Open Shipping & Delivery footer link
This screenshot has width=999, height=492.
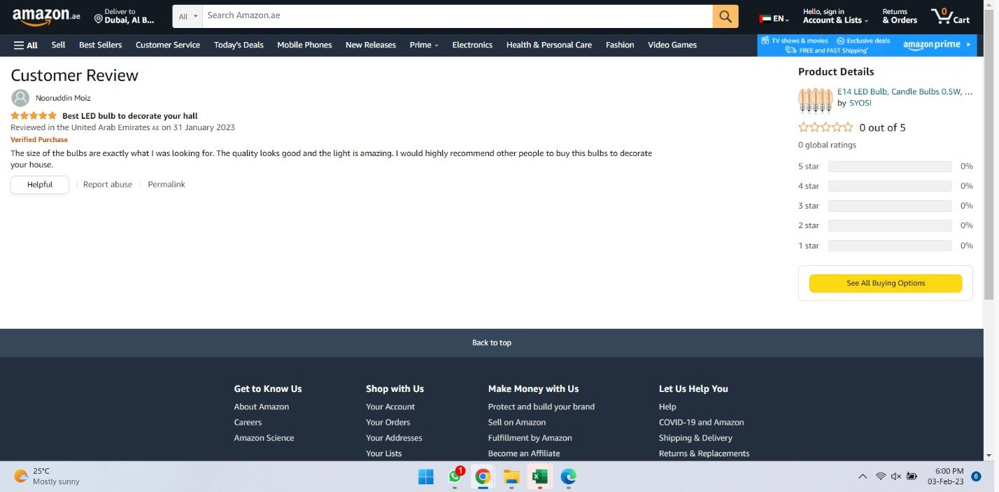point(695,438)
